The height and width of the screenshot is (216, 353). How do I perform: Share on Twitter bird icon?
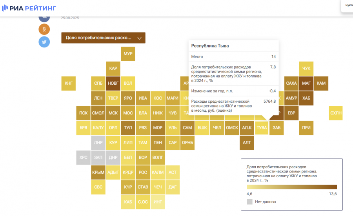[x=44, y=42]
